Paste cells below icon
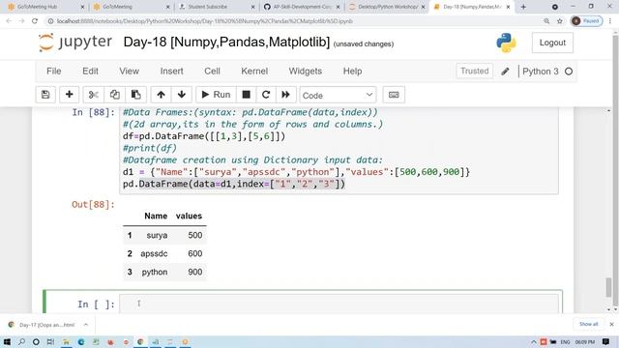Screen dimensions: 619x348 coord(135,95)
